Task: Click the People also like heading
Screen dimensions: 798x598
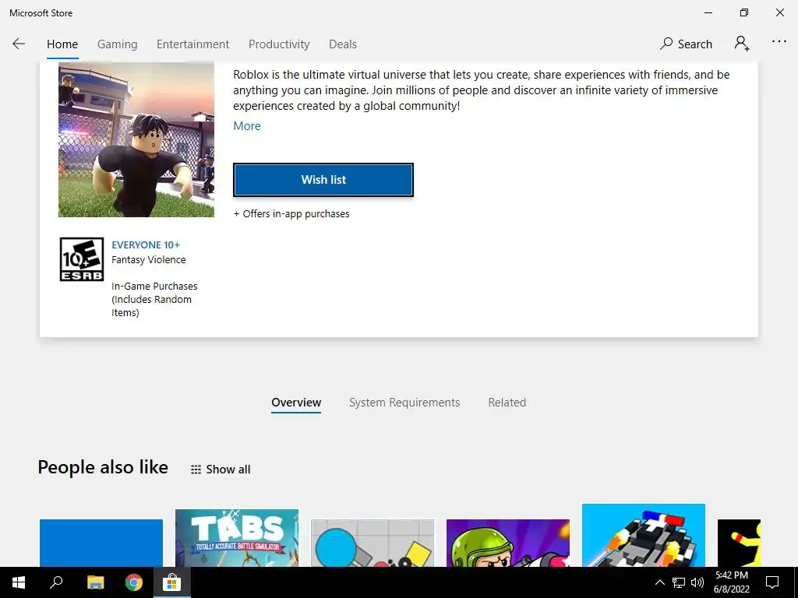Action: (103, 467)
